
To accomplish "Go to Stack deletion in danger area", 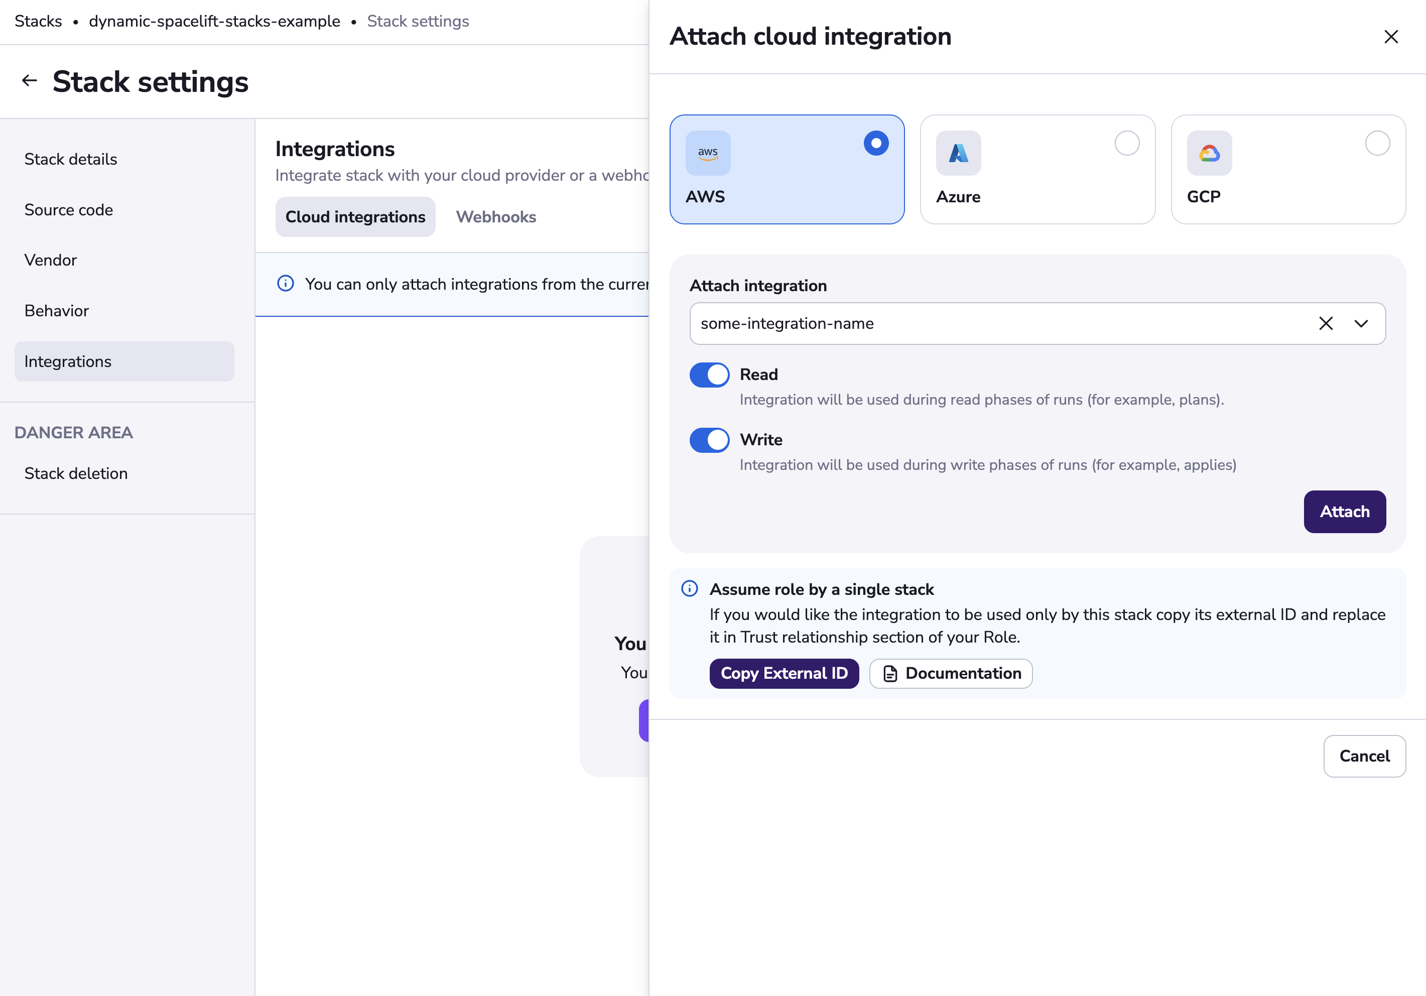I will click(76, 473).
